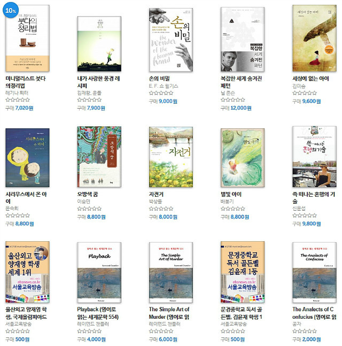The width and height of the screenshot is (342, 346).
Task: Click the star rating under 오방색 꿈
Action: tap(90, 209)
